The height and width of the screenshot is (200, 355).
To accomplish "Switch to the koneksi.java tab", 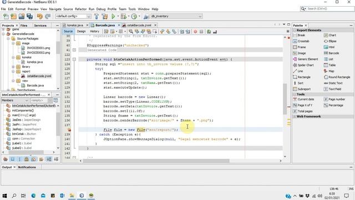I will click(x=75, y=25).
